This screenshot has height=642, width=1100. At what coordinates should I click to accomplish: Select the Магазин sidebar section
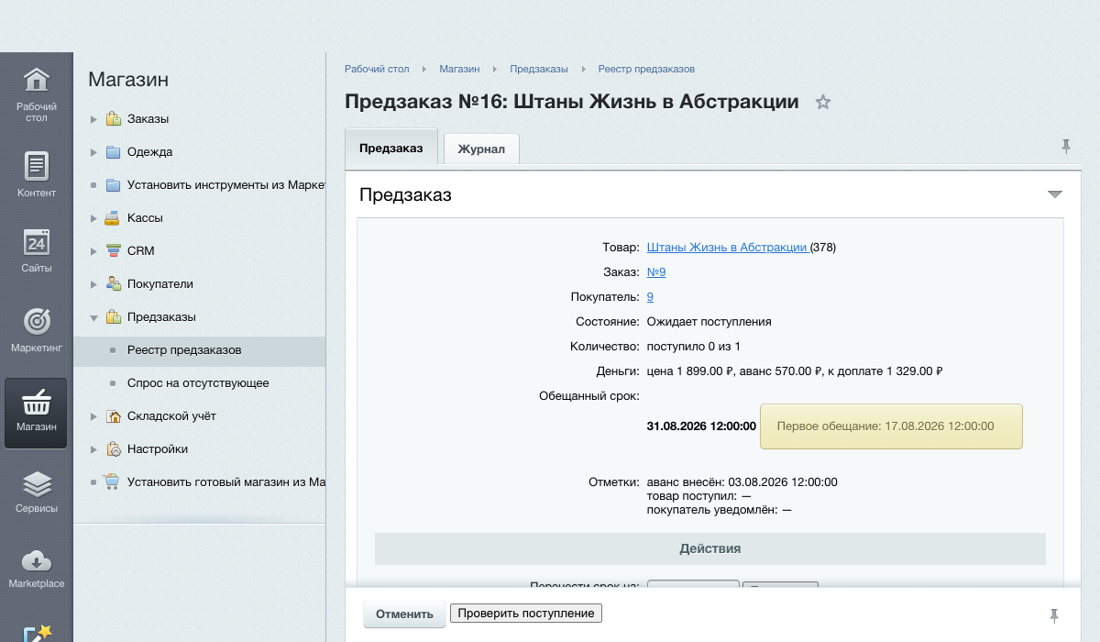tap(36, 413)
